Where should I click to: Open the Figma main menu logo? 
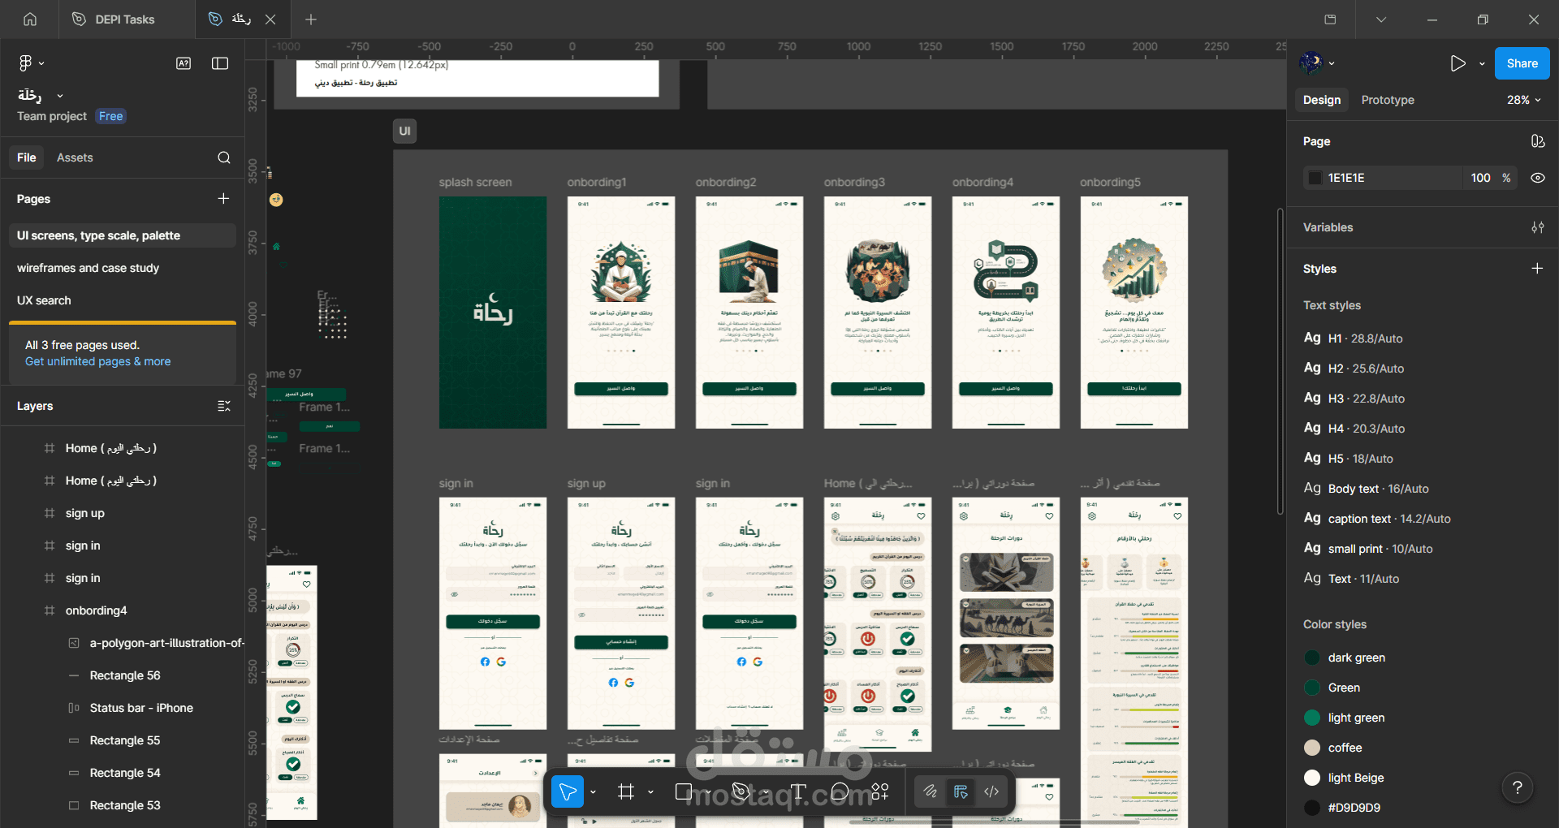[x=25, y=63]
